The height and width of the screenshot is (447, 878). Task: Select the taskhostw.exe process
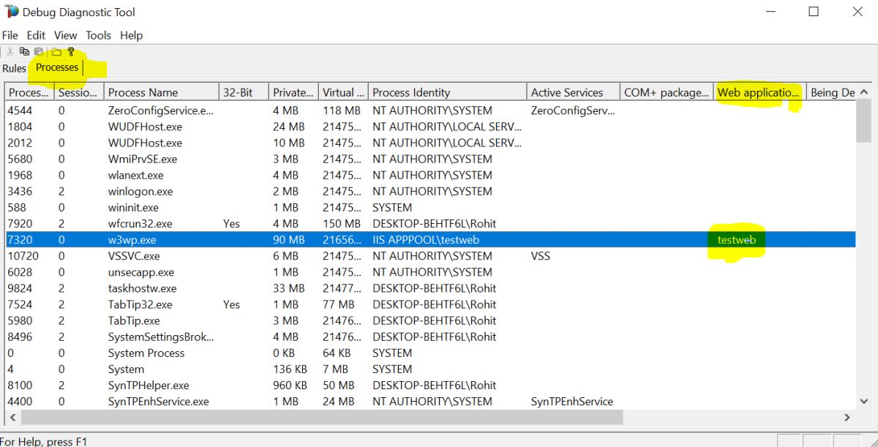tap(429, 288)
